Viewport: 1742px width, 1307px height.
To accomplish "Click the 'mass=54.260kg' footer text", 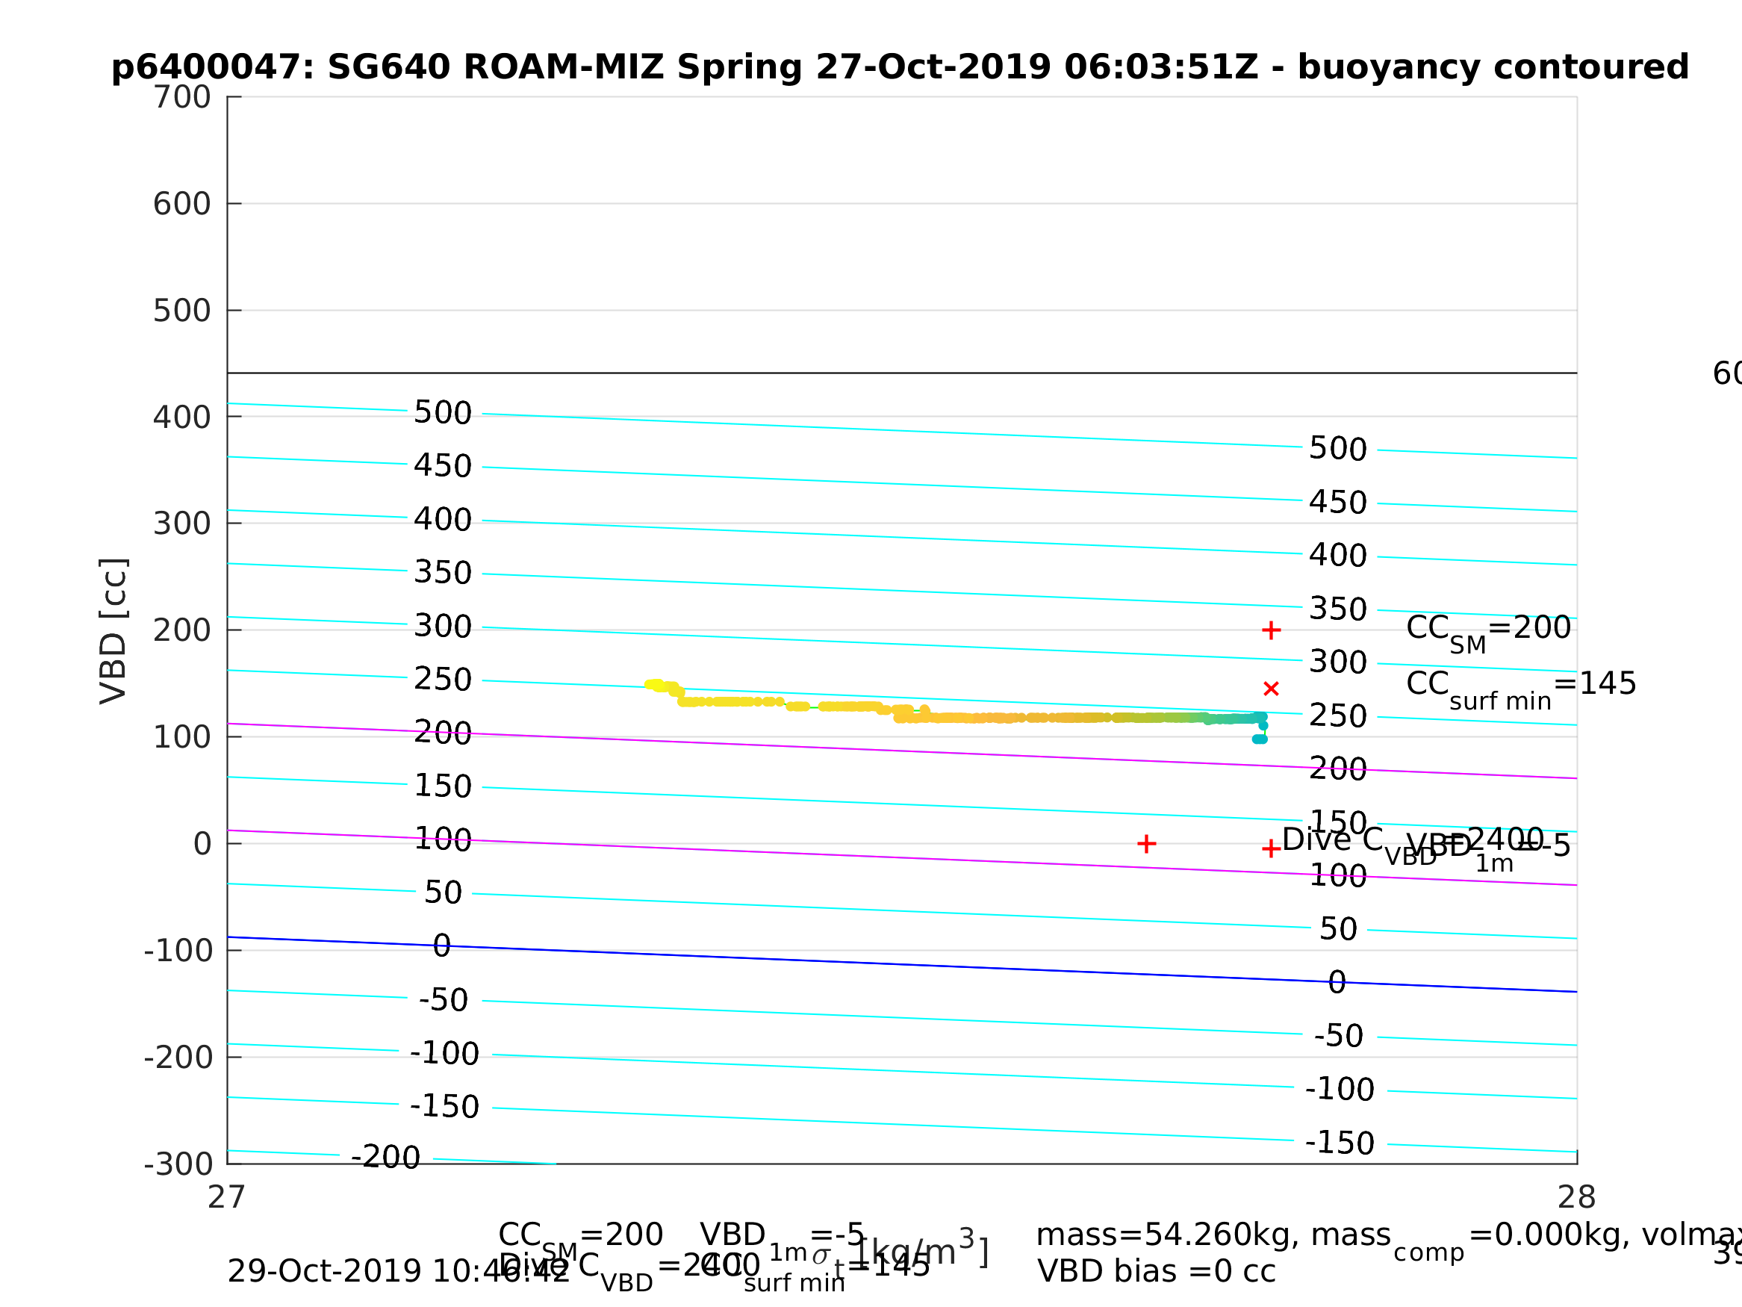I will pyautogui.click(x=1169, y=1235).
